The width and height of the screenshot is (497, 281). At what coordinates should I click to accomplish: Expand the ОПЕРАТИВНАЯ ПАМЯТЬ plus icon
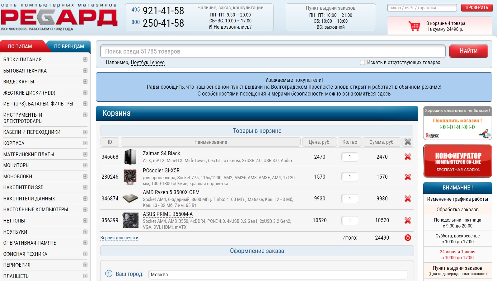point(85,243)
